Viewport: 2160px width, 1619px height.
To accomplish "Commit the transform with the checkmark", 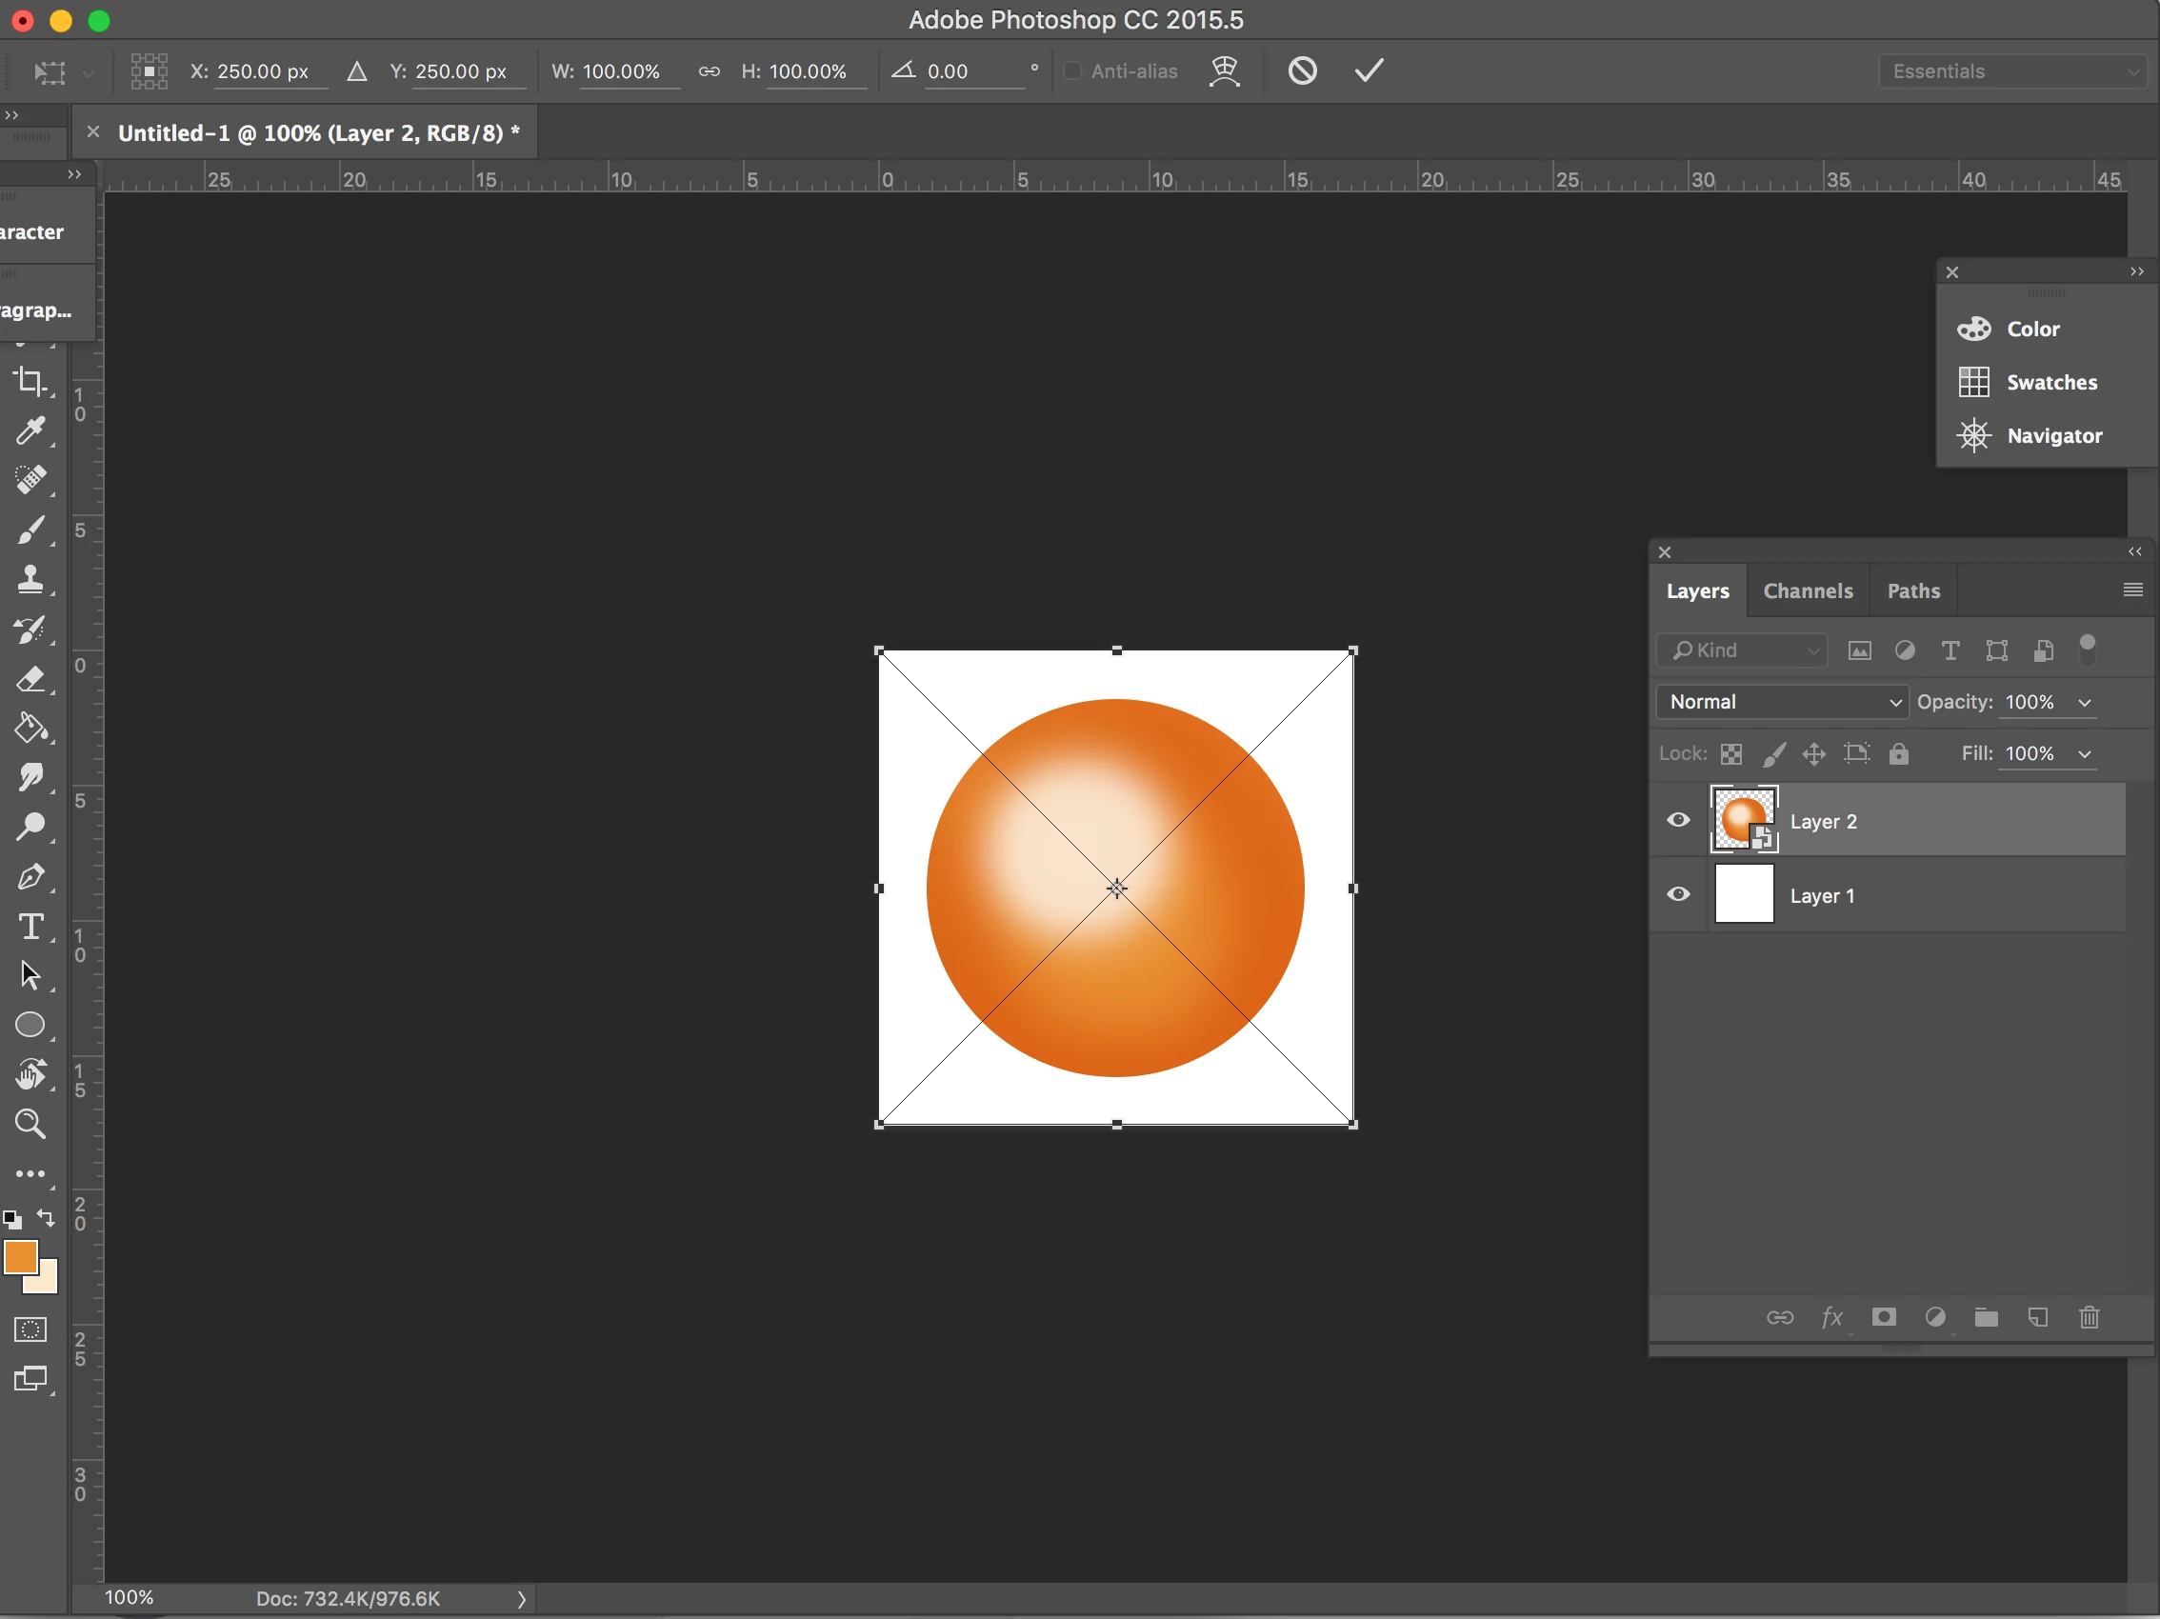I will pyautogui.click(x=1369, y=70).
